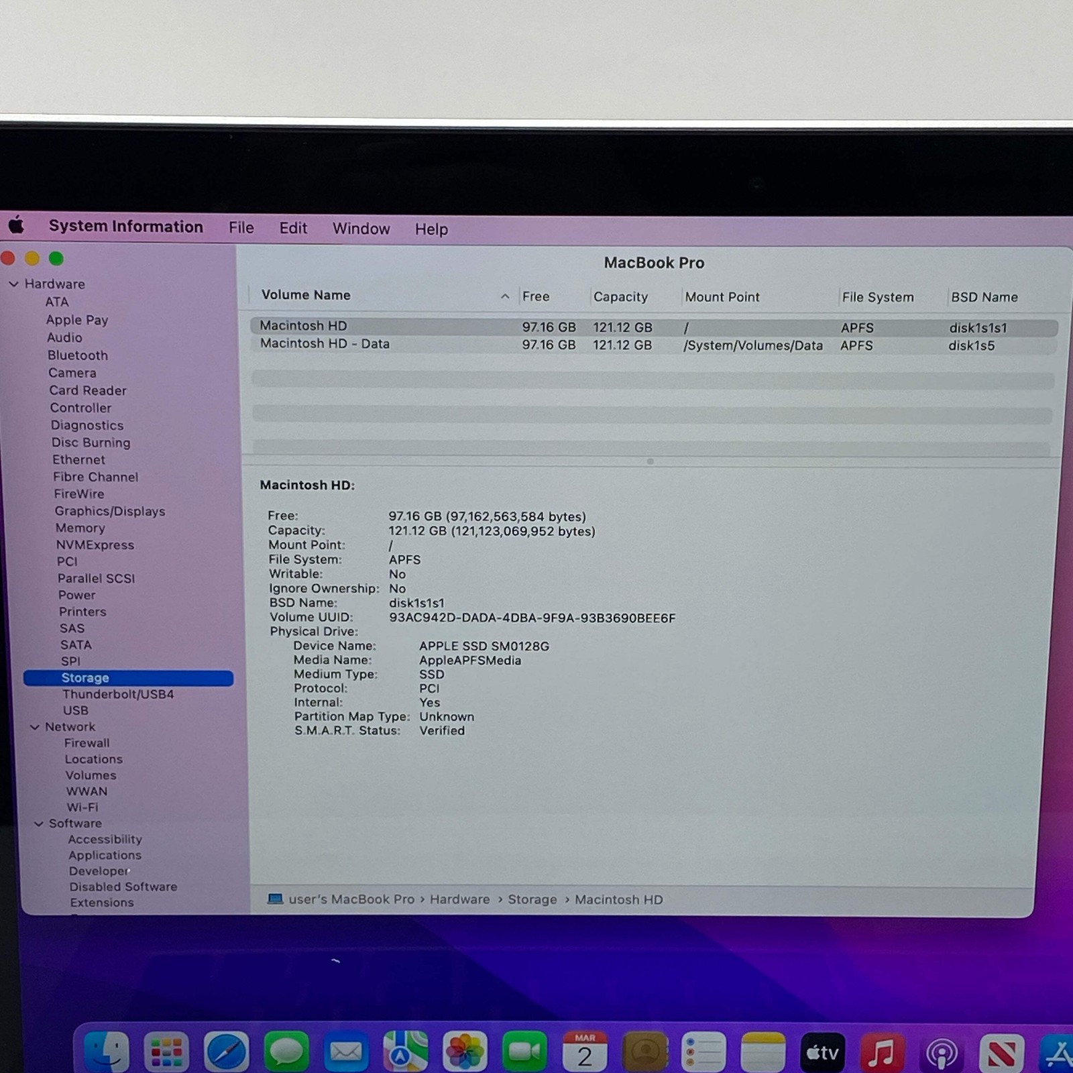
Task: Sort by Mount Point column header
Action: (722, 296)
